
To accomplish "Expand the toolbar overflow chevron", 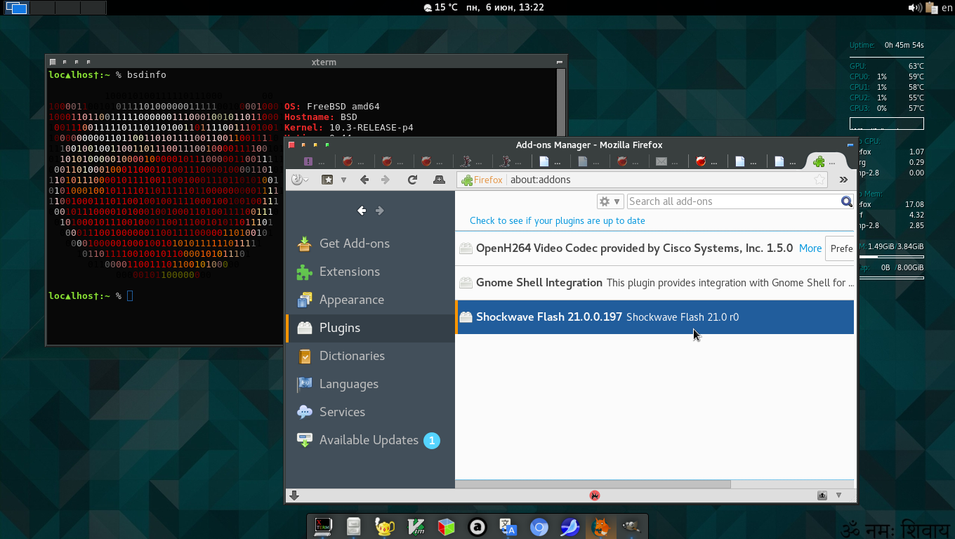I will [x=843, y=180].
